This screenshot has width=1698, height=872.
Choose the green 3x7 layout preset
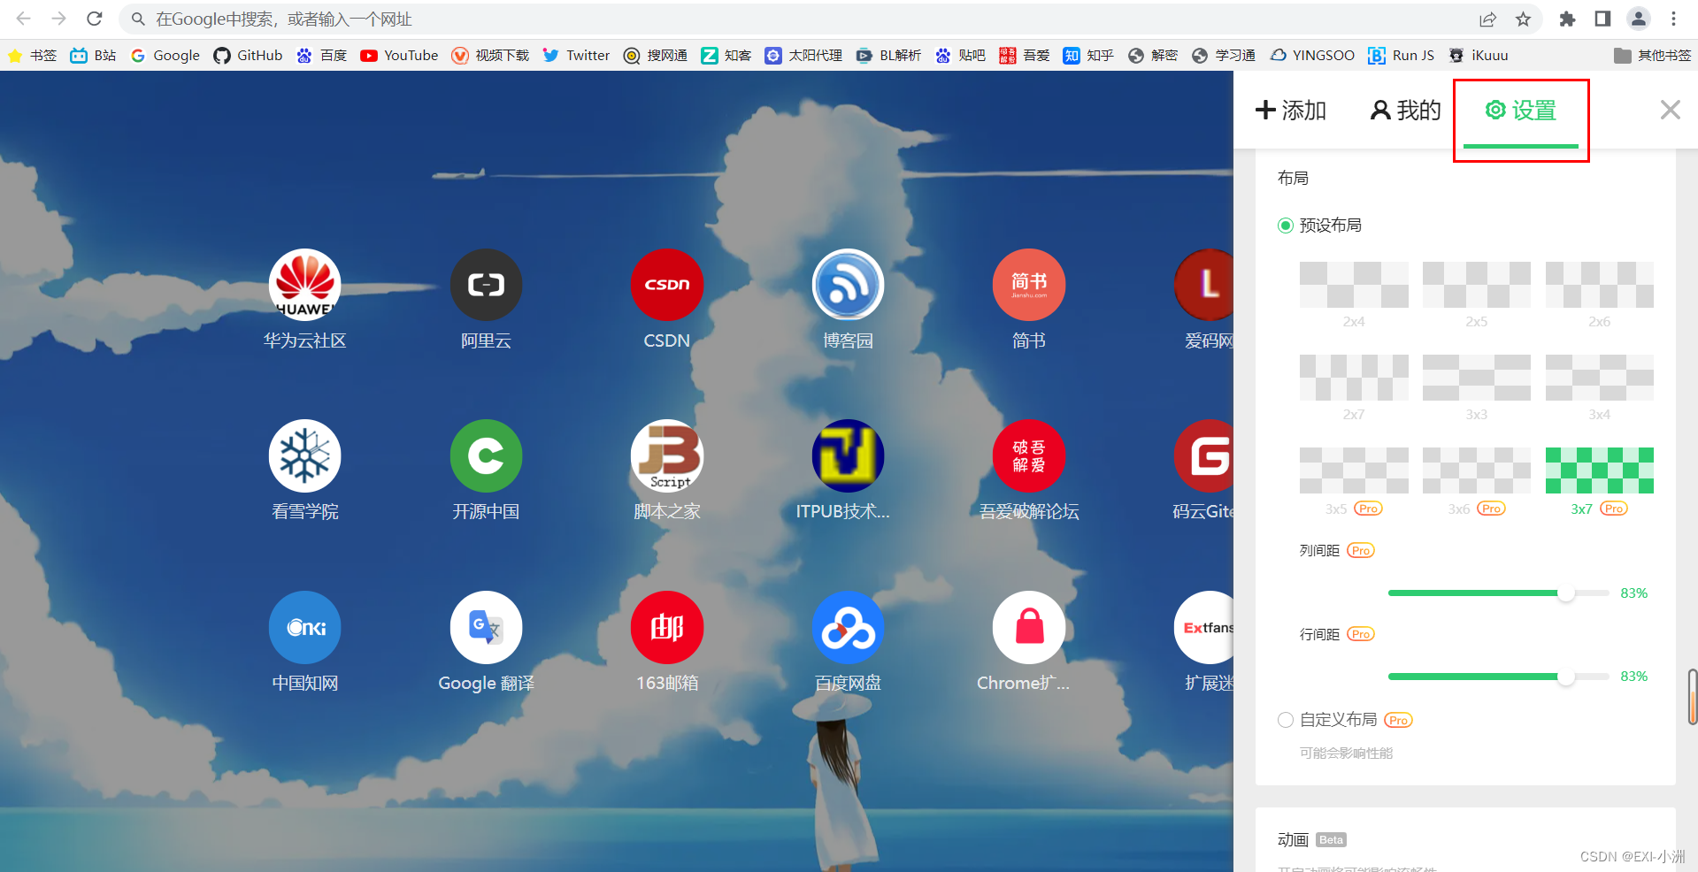tap(1600, 470)
